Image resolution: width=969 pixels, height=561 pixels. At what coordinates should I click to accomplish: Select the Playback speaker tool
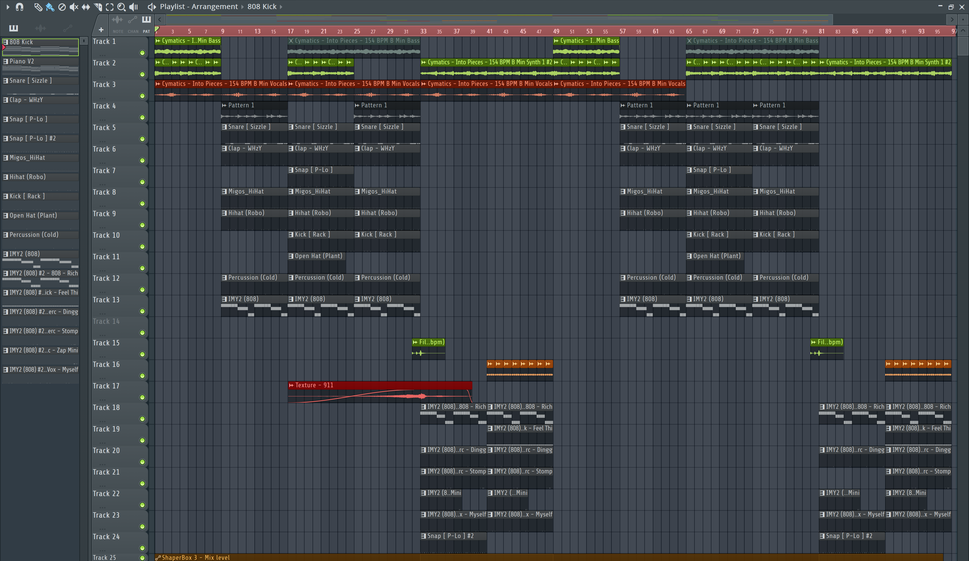[x=133, y=7]
